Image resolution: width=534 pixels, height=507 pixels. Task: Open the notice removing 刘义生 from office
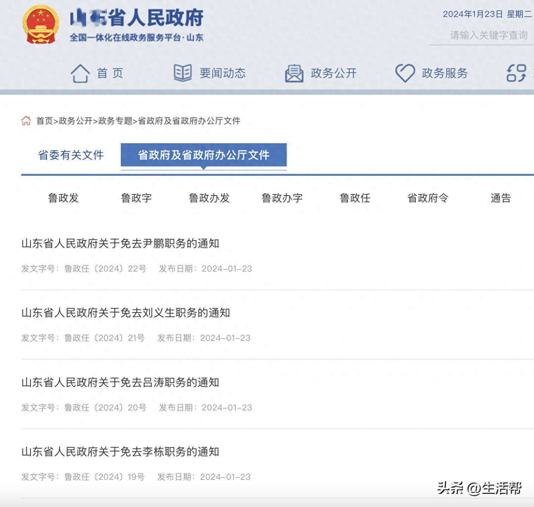125,313
